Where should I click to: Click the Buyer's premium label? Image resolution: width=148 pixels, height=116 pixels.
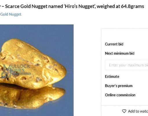[119, 86]
